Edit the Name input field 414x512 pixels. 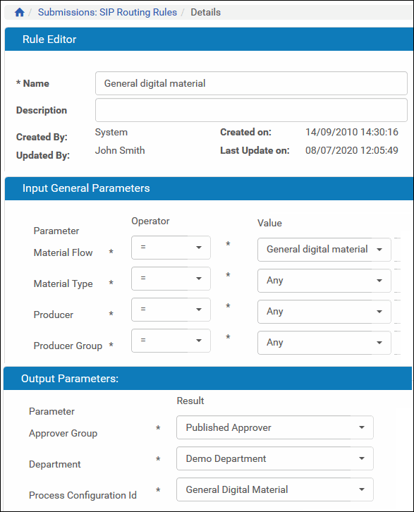click(x=251, y=83)
